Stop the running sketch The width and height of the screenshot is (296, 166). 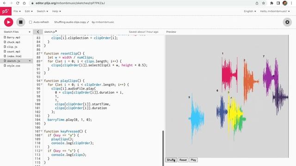pyautogui.click(x=20, y=22)
